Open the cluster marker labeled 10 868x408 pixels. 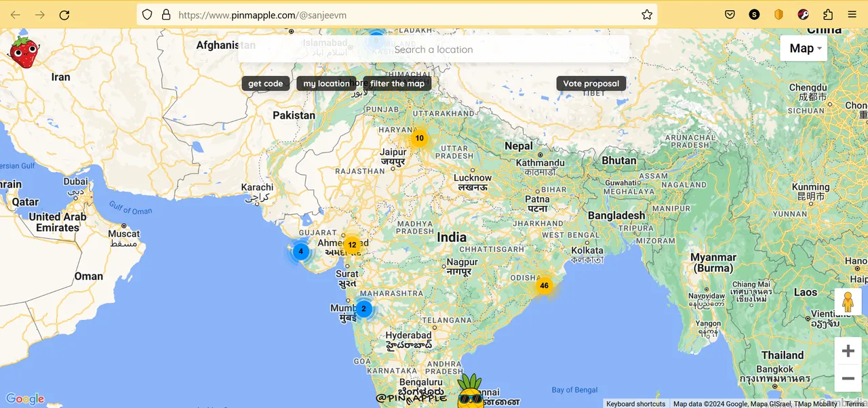pyautogui.click(x=420, y=138)
